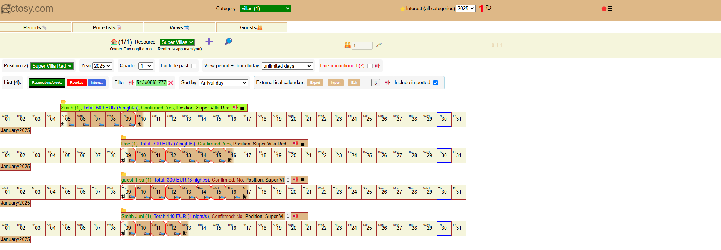Screen dimensions: 721x250
Task: Enable the Due-unconfirmed checkbox
Action: click(x=370, y=66)
